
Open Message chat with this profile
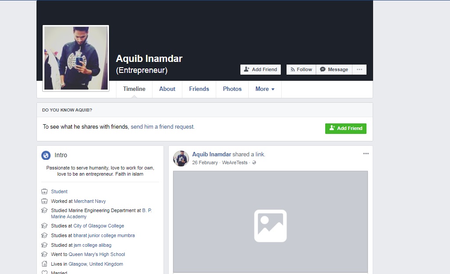[334, 69]
